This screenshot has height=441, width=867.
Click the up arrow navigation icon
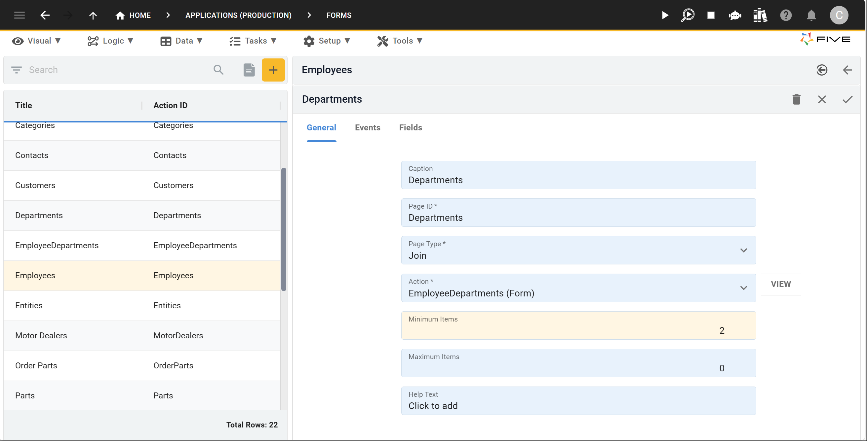(x=93, y=15)
